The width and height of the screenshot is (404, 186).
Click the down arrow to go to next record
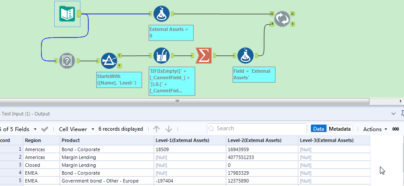(x=169, y=129)
